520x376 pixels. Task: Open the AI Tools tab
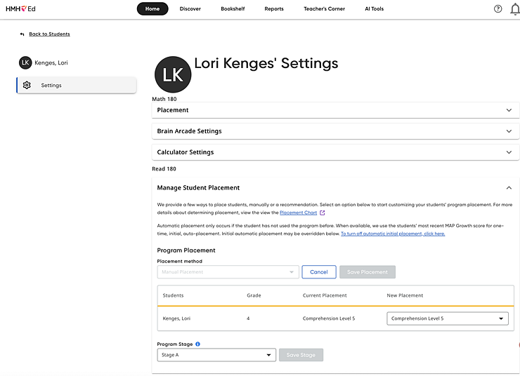tap(374, 9)
